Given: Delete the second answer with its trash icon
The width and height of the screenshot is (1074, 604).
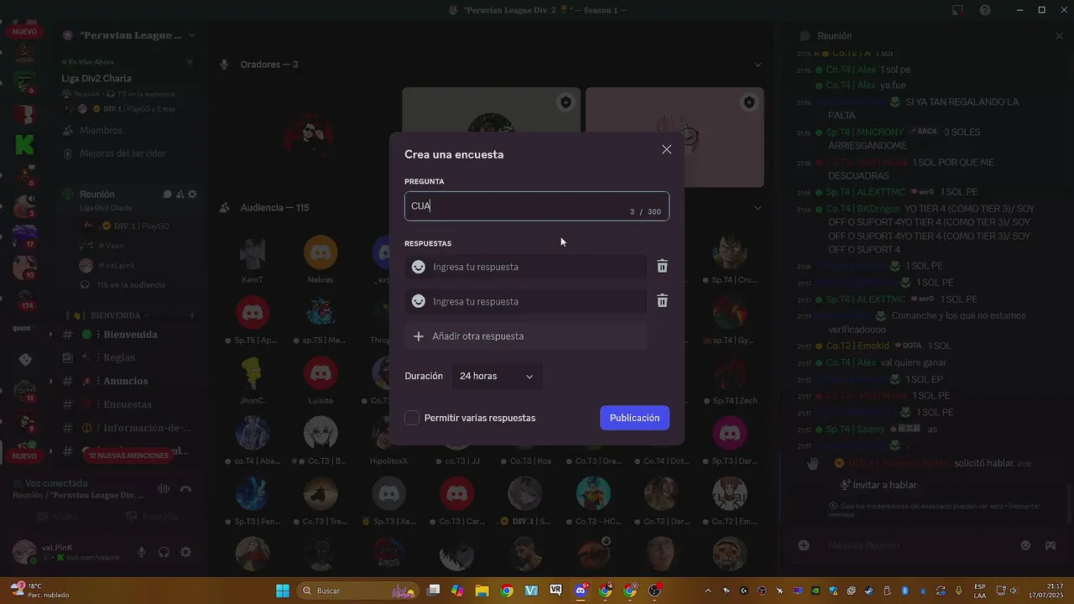Looking at the screenshot, I should 662,300.
